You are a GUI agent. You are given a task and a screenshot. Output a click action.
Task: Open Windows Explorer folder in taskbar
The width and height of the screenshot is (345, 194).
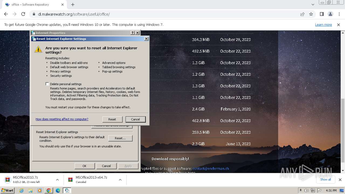pos(30,190)
